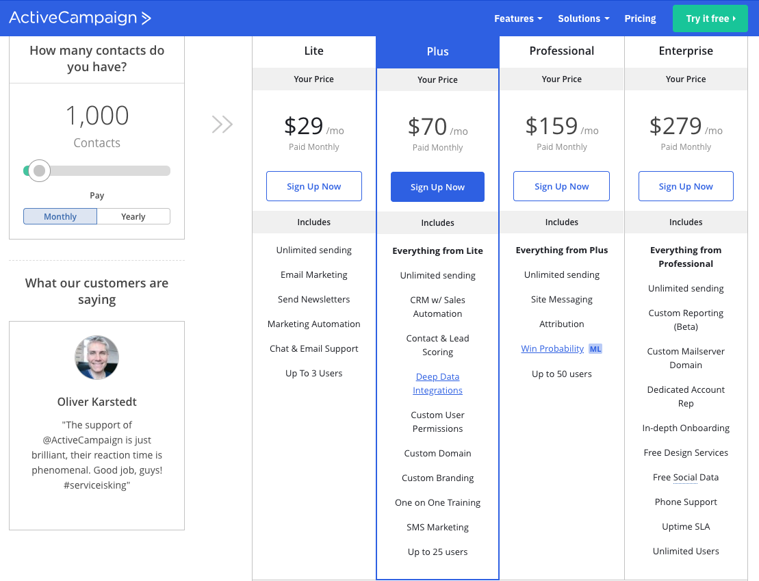Select Monthly payment option
Image resolution: width=759 pixels, height=581 pixels.
[60, 216]
